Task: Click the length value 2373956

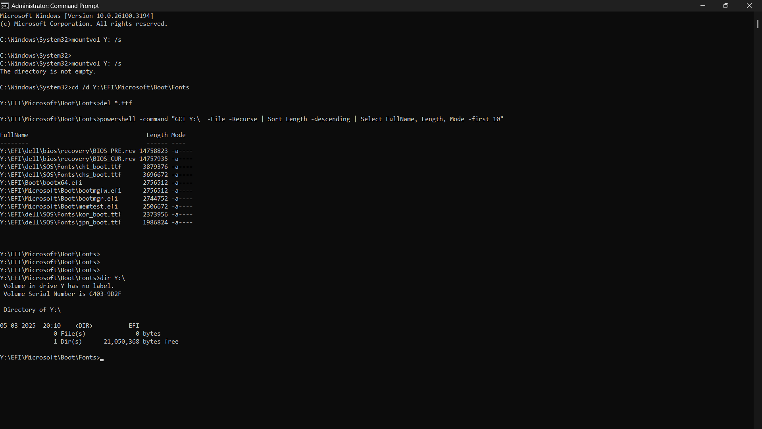Action: [x=155, y=214]
